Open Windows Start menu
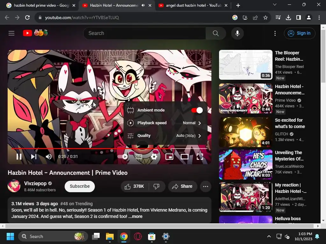The image size is (326, 244). pos(10,236)
